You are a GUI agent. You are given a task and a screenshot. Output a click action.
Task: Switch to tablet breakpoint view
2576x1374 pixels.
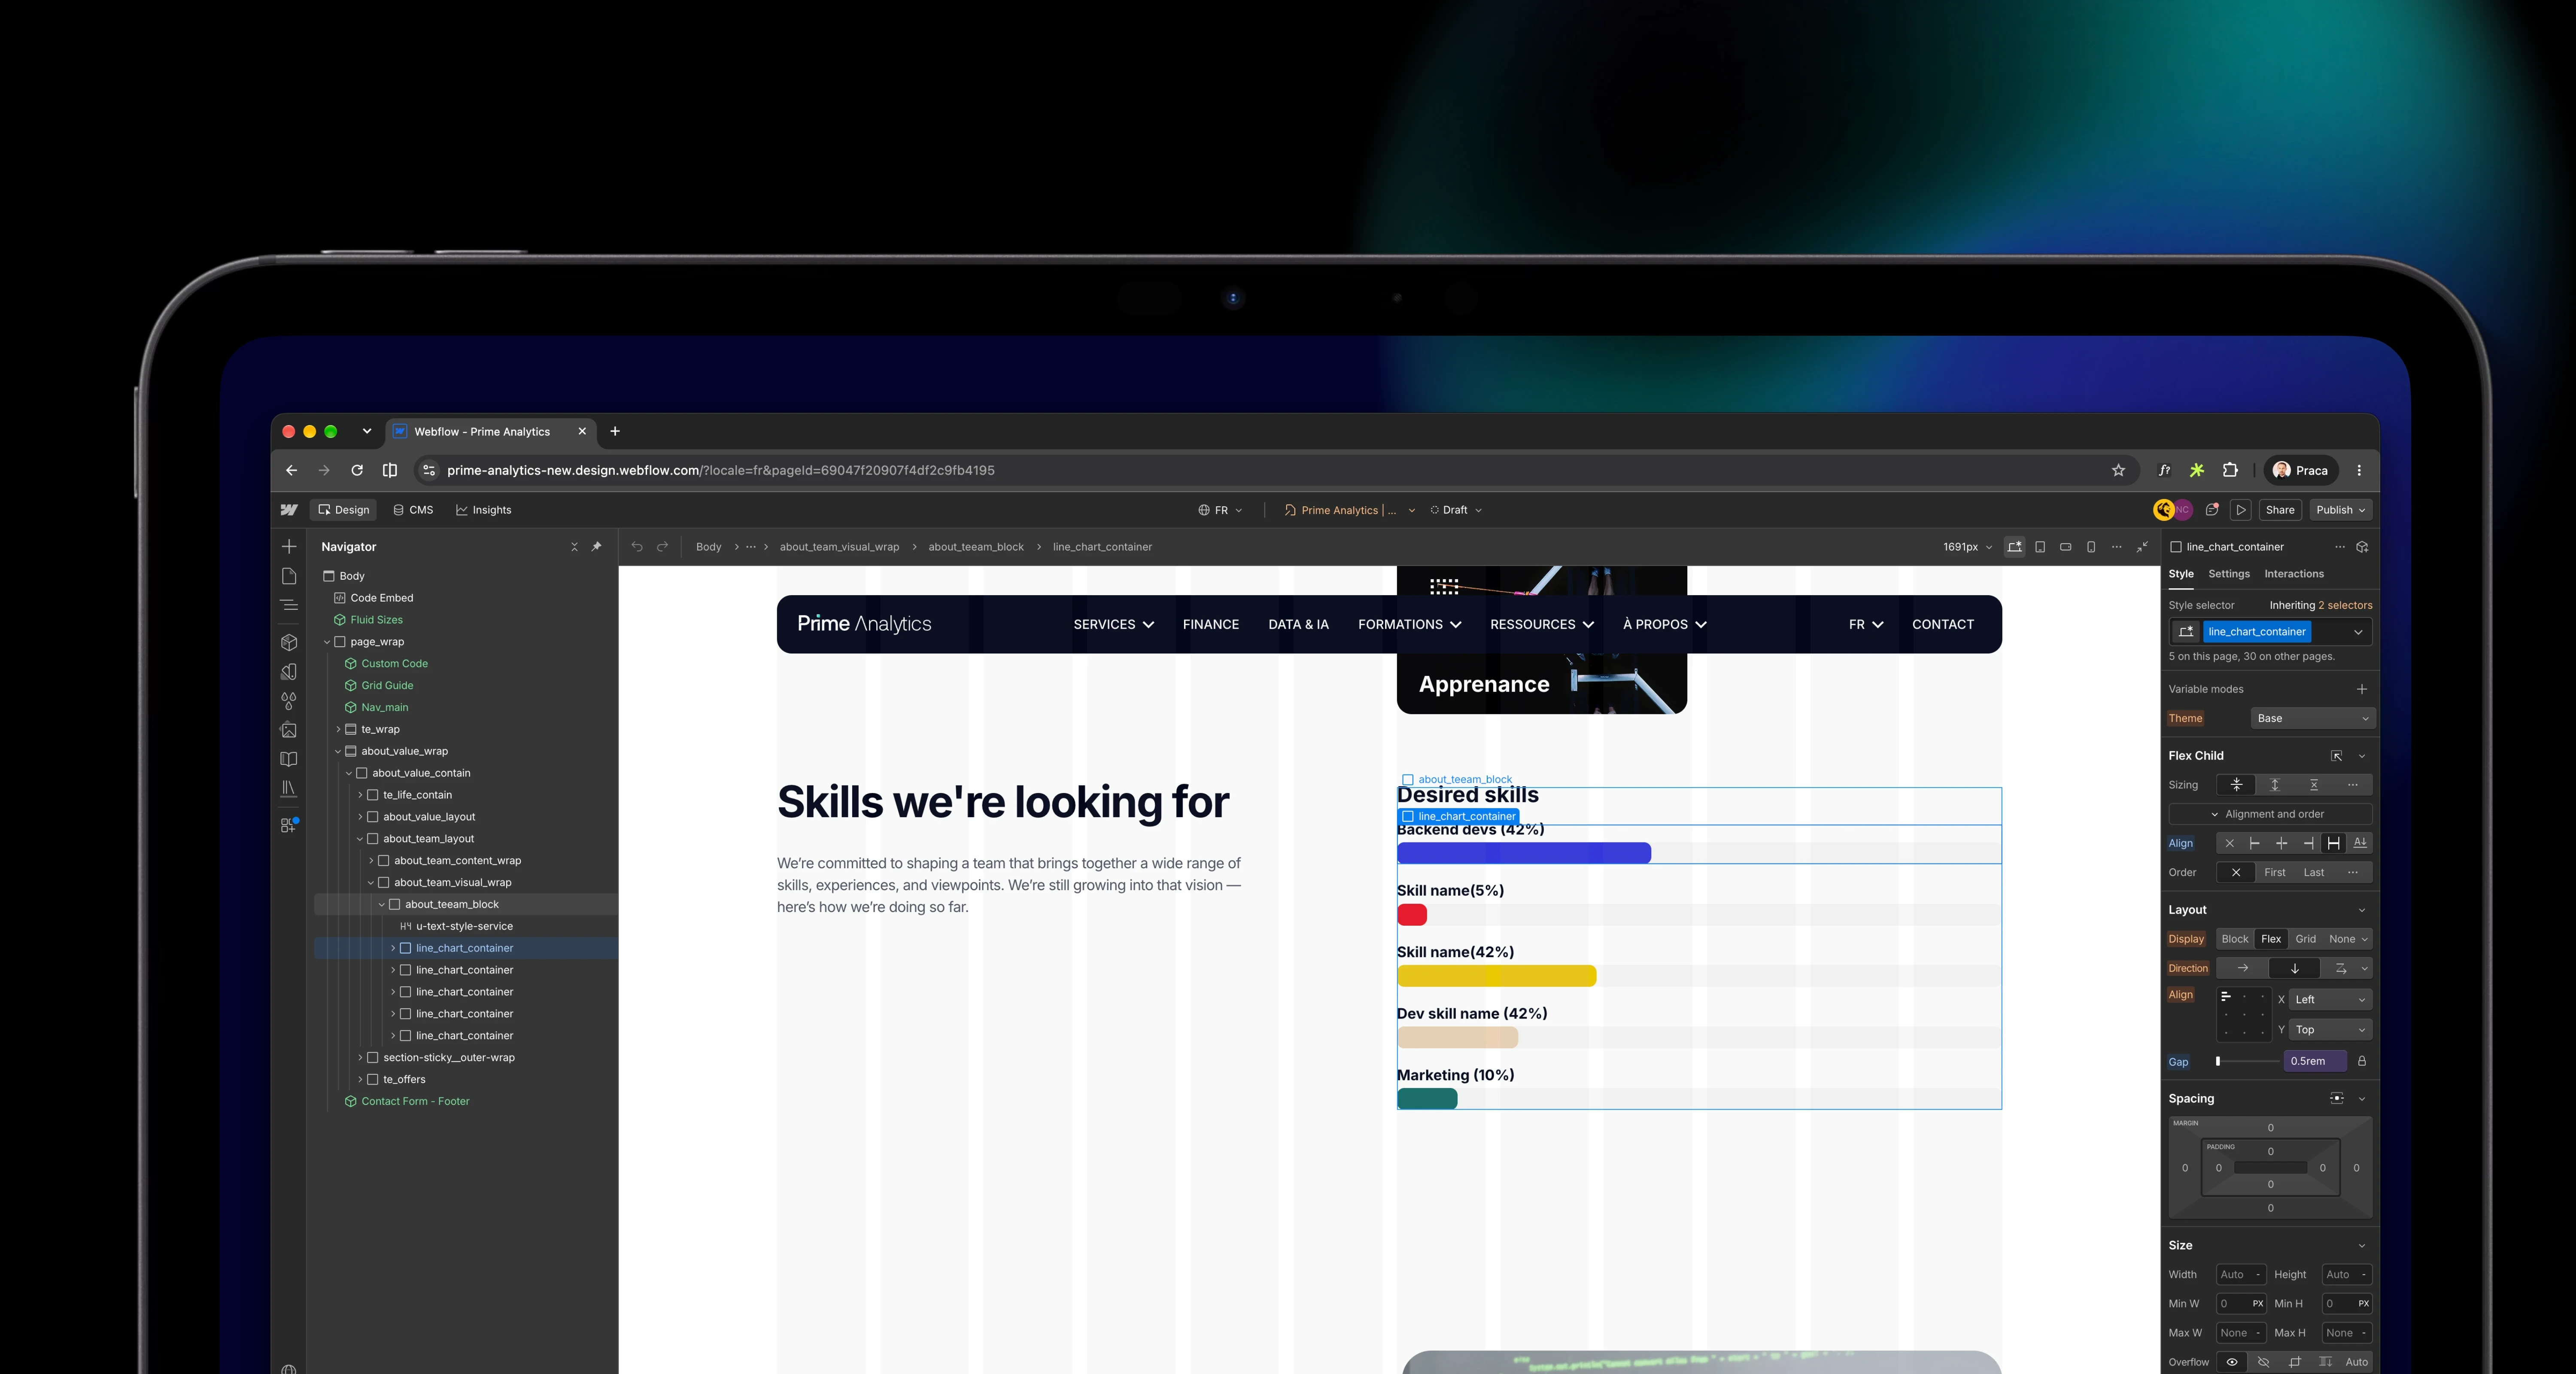2040,547
